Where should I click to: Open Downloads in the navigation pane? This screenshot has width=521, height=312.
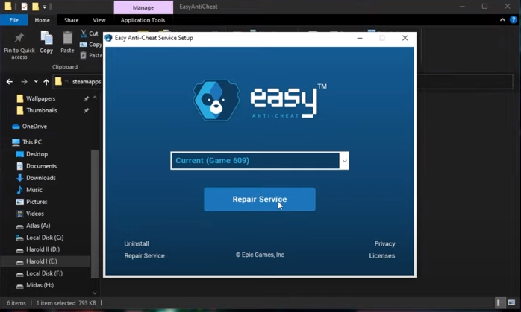pos(41,178)
